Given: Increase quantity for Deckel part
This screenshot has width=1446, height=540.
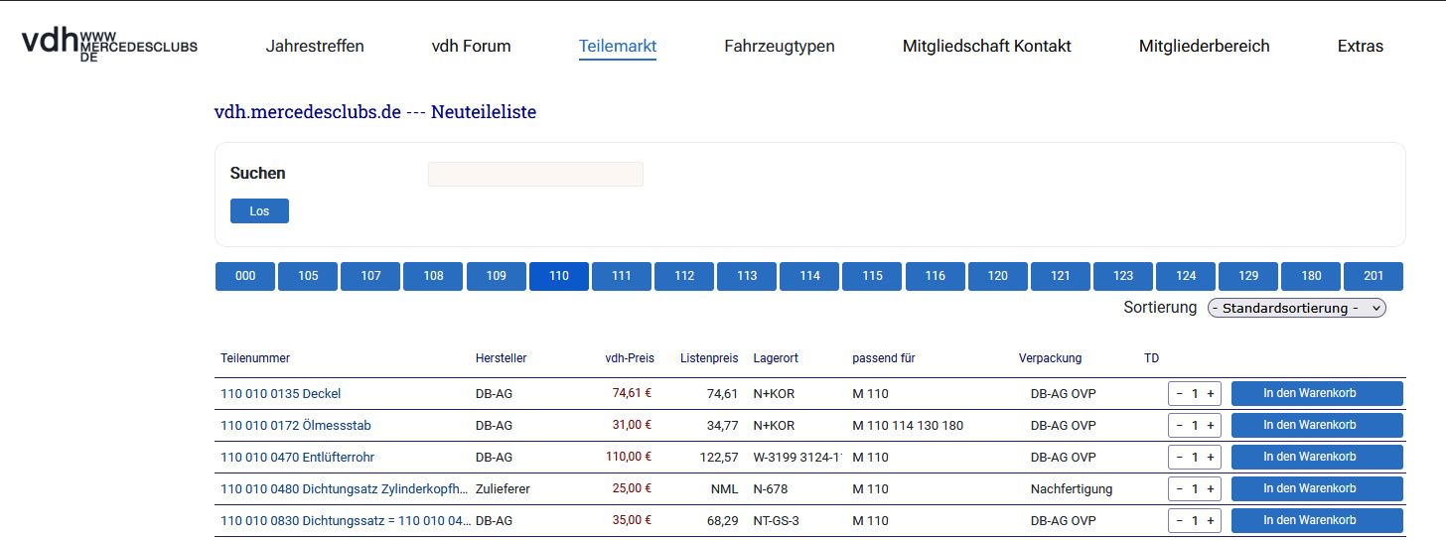Looking at the screenshot, I should point(1211,394).
